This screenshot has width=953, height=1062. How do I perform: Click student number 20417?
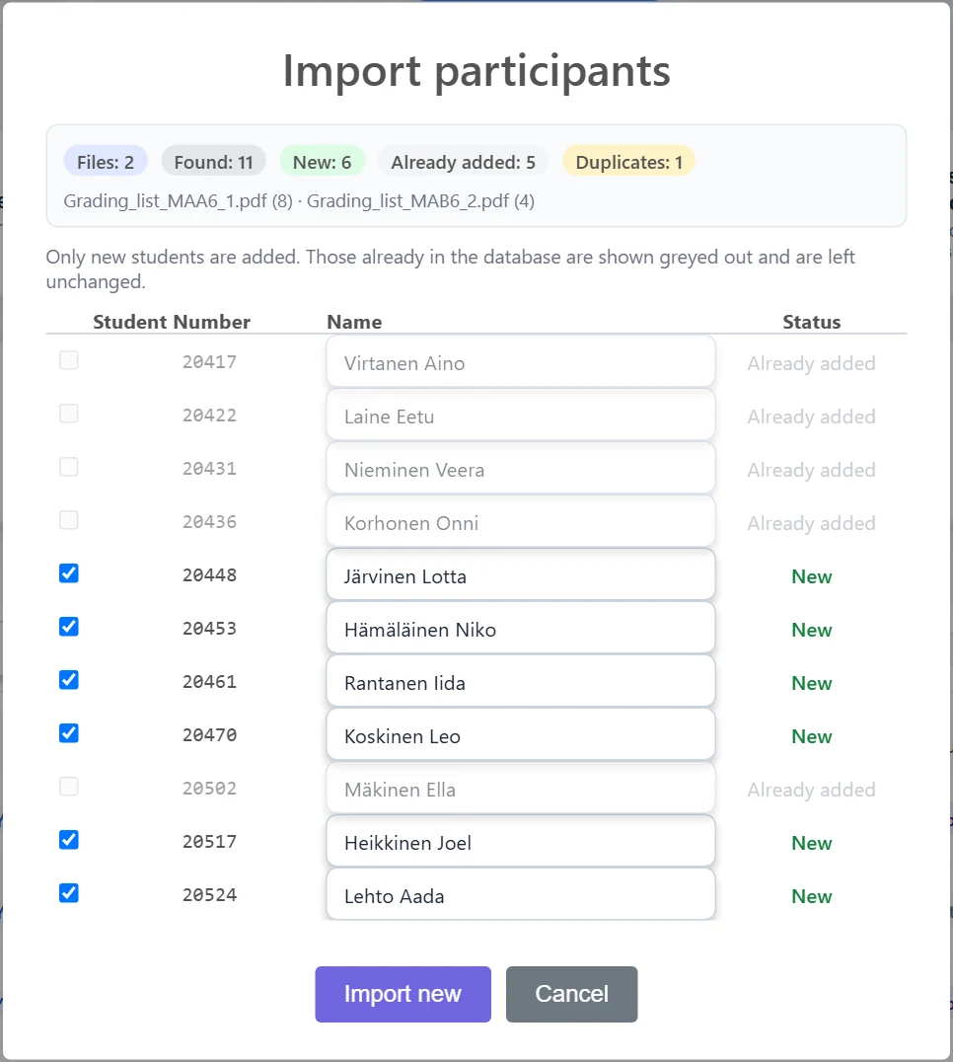[209, 362]
